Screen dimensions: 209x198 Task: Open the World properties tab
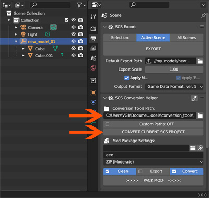pos(93,68)
